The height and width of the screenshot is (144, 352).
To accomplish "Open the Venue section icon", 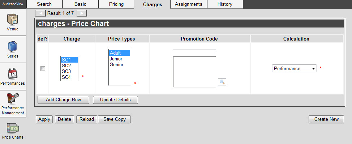I will click(13, 20).
